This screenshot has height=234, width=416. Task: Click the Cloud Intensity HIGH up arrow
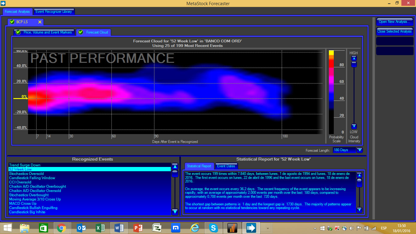[x=354, y=58]
